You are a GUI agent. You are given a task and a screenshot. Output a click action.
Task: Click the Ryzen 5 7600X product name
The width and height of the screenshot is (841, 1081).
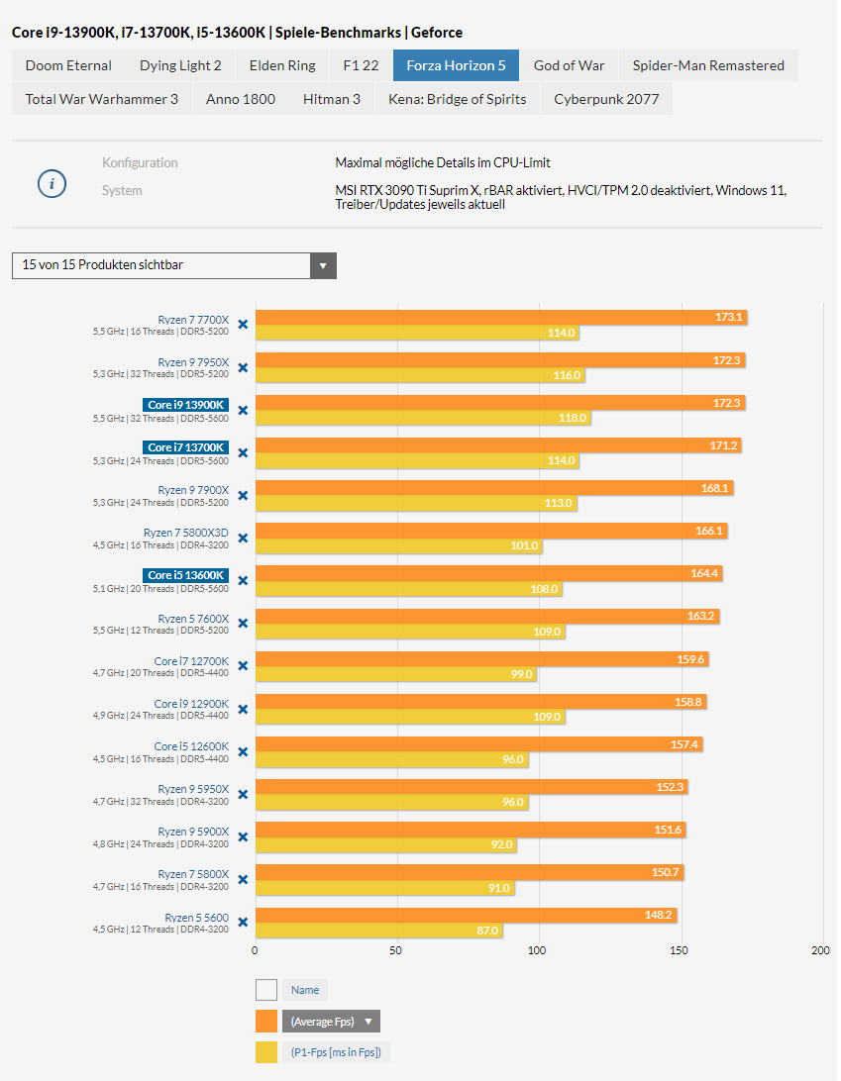[x=193, y=619]
